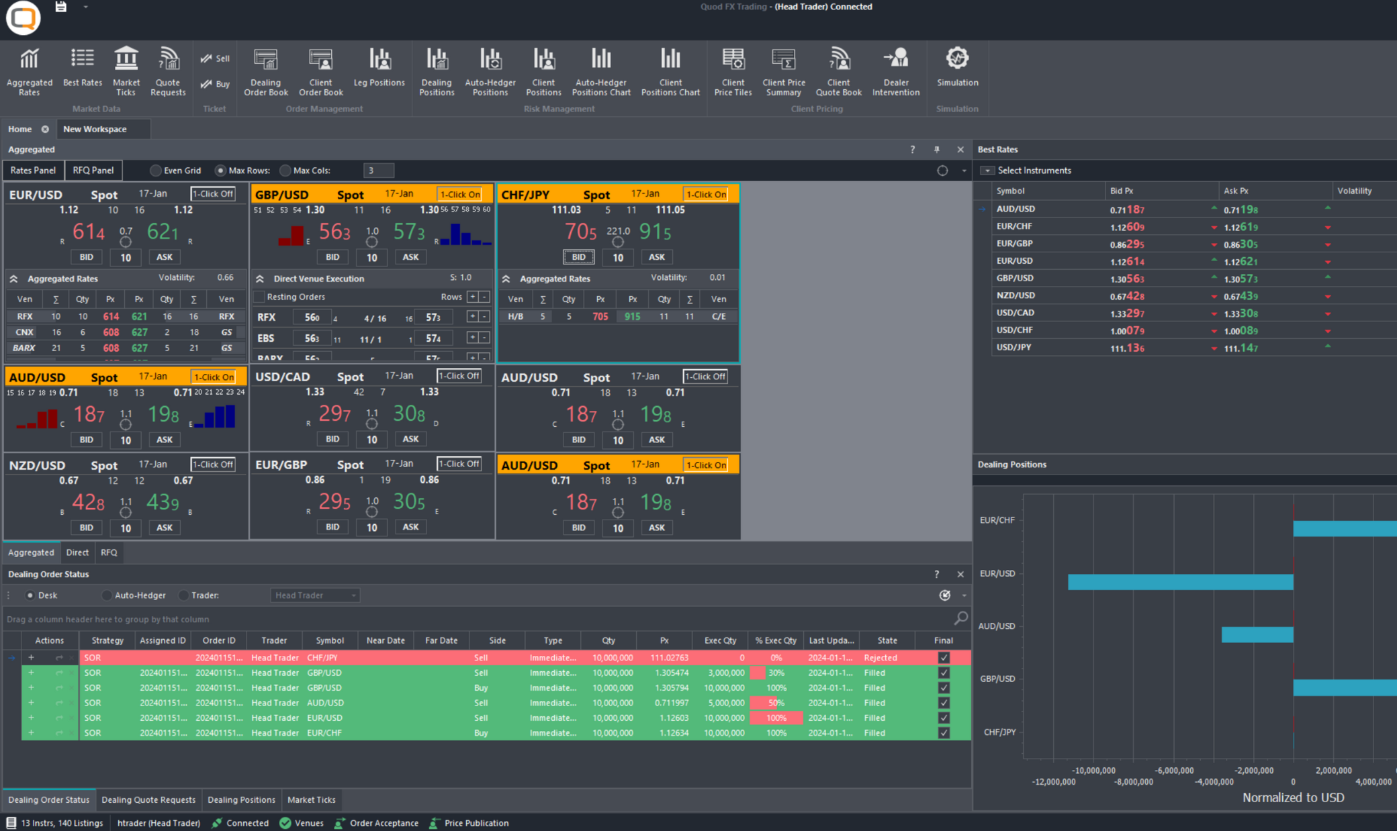Click the Max Cols input field
This screenshot has width=1397, height=831.
pos(378,170)
